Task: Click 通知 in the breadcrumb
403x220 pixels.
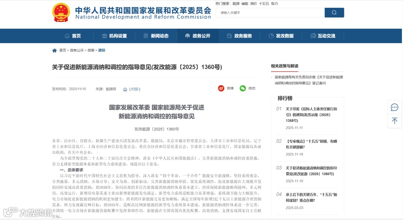Action: tap(101, 50)
